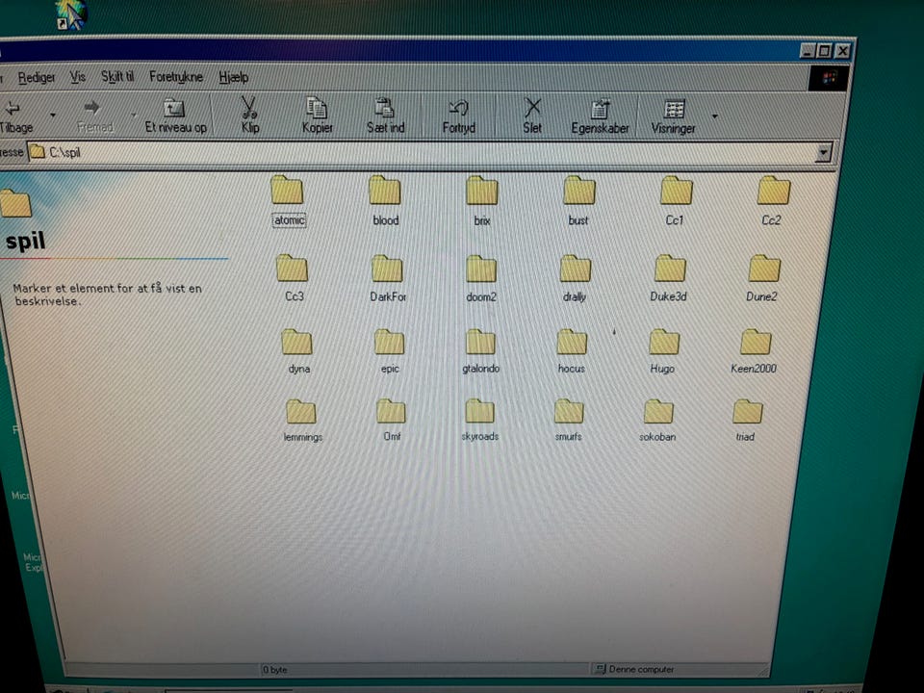Go up with Et niveau op
924x693 pixels.
(175, 116)
